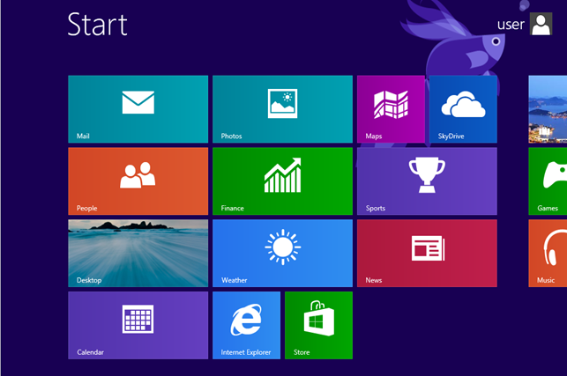
Task: Launch Internet Explorer tile
Action: point(246,326)
